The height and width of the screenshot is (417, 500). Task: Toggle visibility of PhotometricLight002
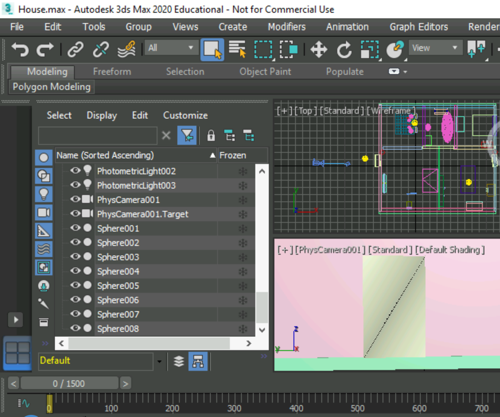75,171
